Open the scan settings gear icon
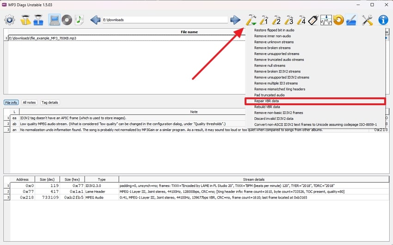This screenshot has width=393, height=245. click(10, 20)
